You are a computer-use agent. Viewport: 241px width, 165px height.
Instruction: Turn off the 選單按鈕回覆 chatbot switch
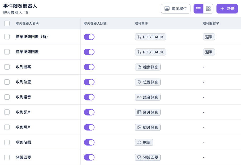point(89,52)
